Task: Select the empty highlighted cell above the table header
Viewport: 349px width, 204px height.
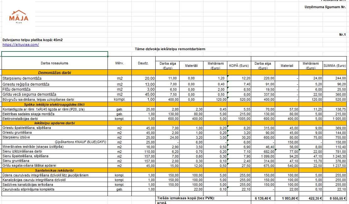Action: [55, 54]
